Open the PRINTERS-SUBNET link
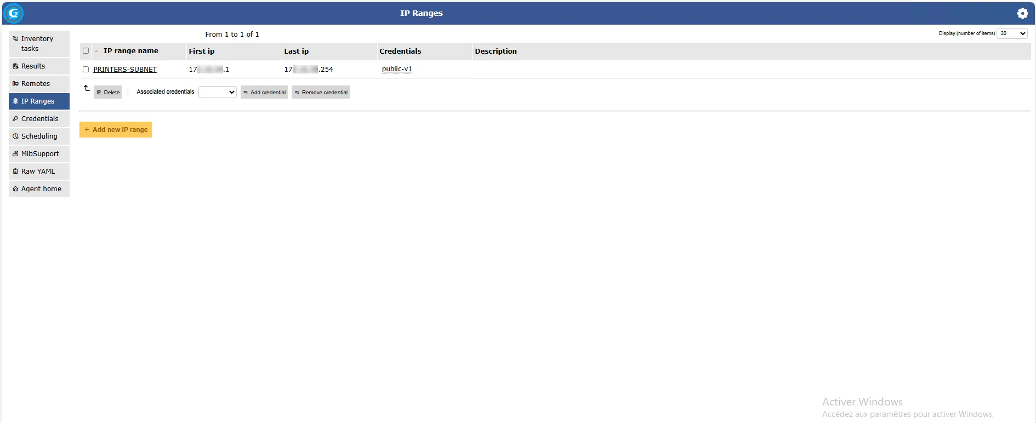Viewport: 1036px width, 423px height. point(125,70)
